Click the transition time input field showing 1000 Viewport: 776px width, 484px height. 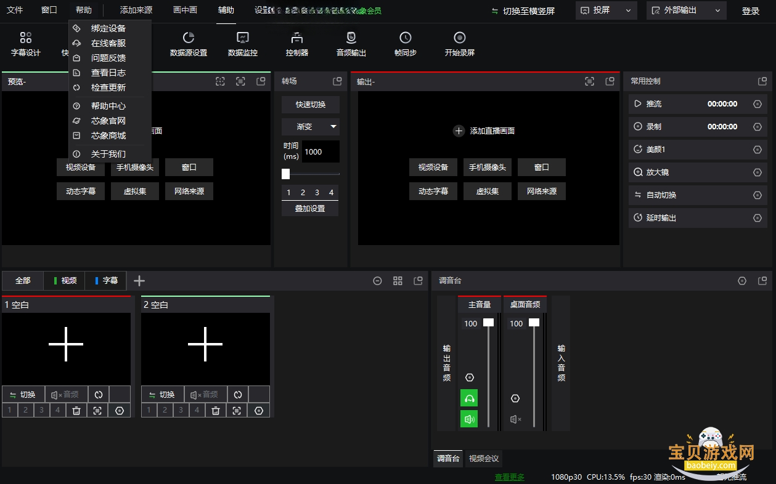[x=321, y=152]
